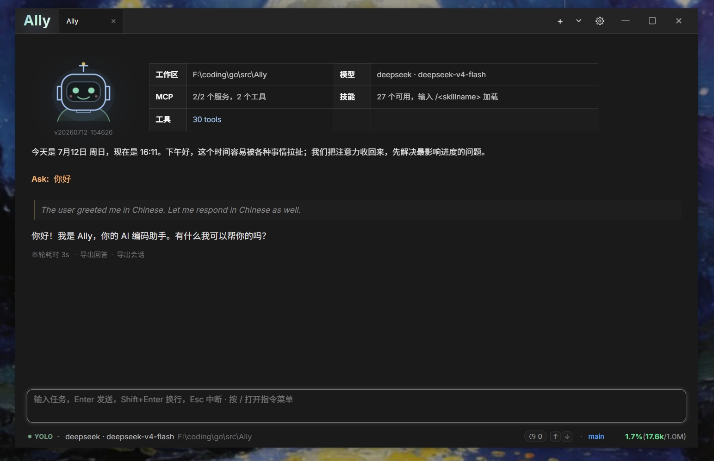Click the model cell deepseek · deepseek-v4-flash
Screen dimensions: 714x461
coord(484,75)
